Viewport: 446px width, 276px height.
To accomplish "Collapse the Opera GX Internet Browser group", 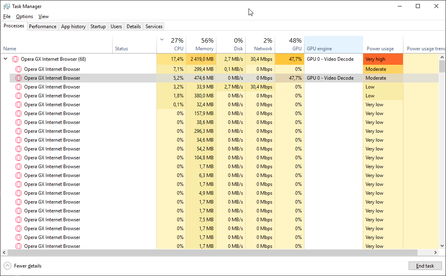I will point(5,59).
